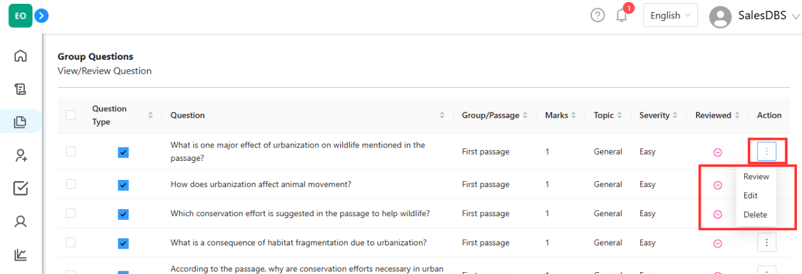Expand sidebar with blue arrow button
The width and height of the screenshot is (802, 274).
click(42, 15)
